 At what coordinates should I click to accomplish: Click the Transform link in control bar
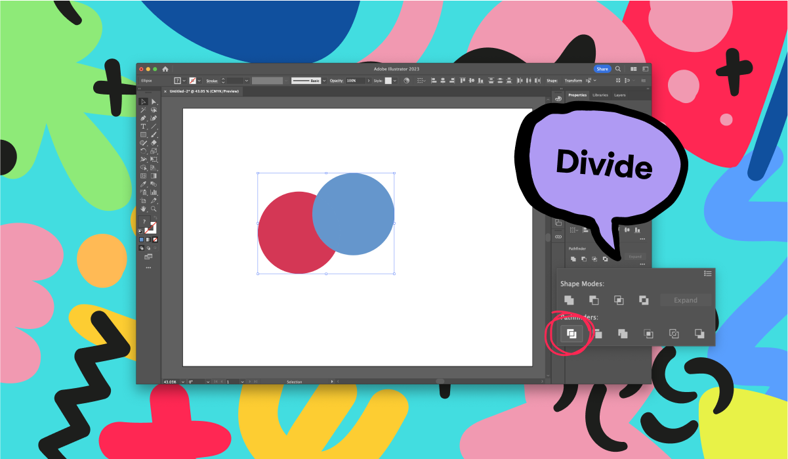point(573,81)
